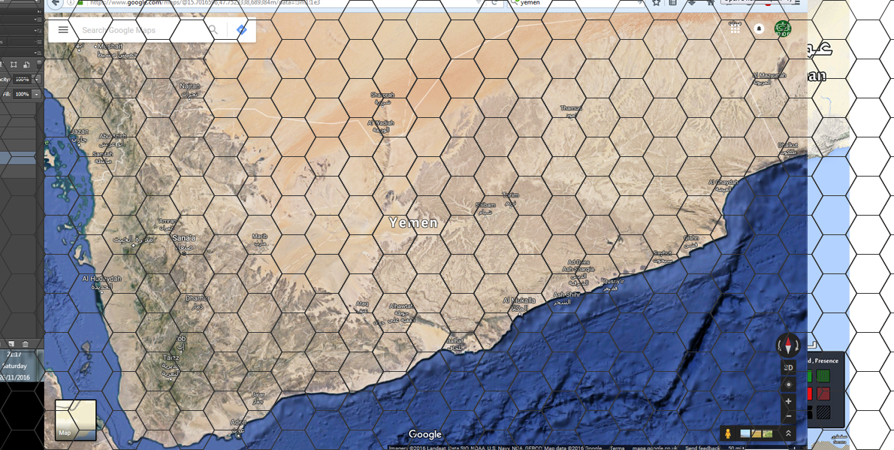Go back with the browser back arrow
Screen dimensions: 894x450
[x=55, y=3]
